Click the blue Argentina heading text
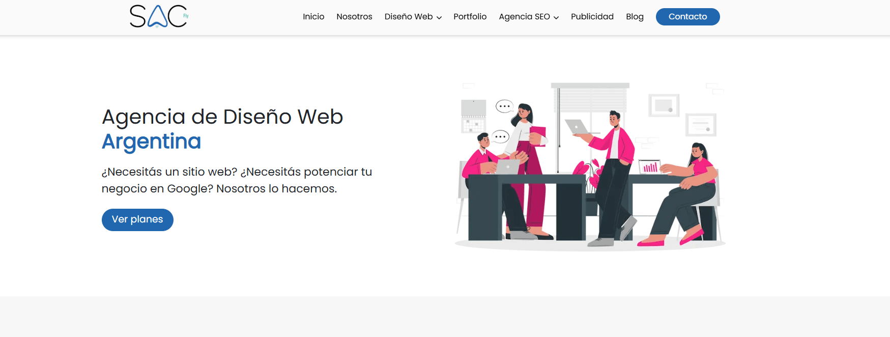The image size is (890, 337). [x=151, y=142]
